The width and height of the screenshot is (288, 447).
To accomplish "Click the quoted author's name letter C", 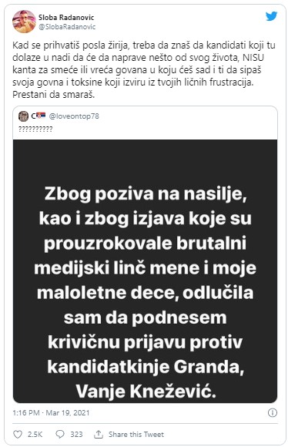I will pos(33,116).
